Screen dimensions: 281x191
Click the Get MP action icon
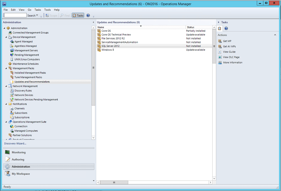(x=220, y=41)
